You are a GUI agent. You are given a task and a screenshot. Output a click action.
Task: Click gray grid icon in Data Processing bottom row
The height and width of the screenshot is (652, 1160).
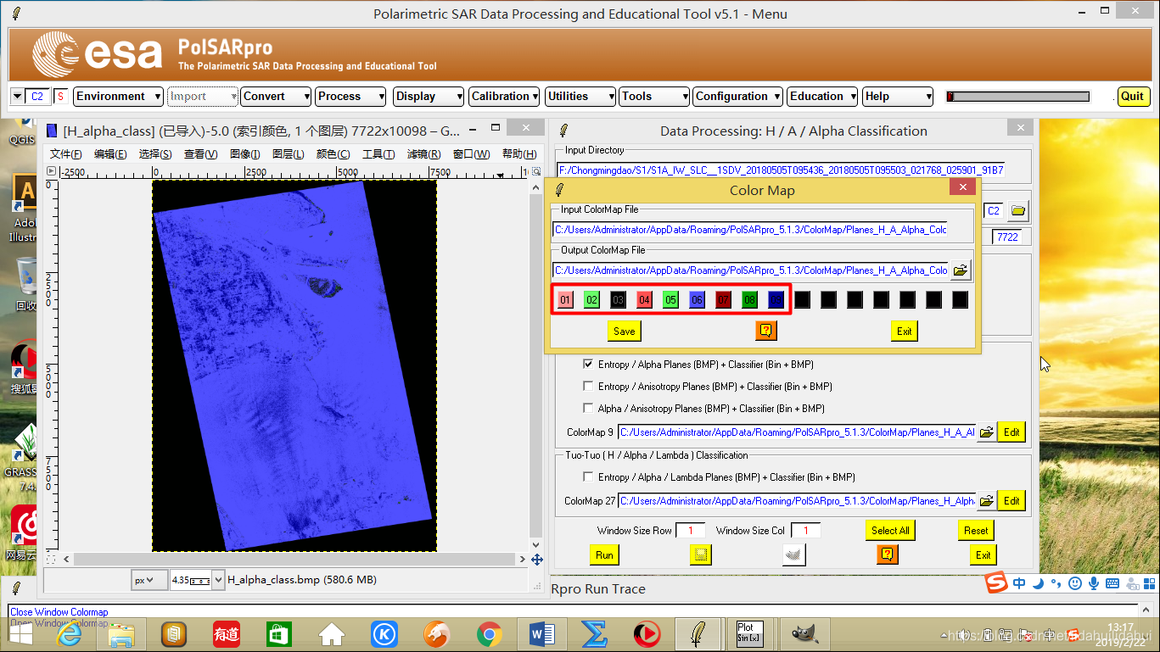(x=793, y=554)
